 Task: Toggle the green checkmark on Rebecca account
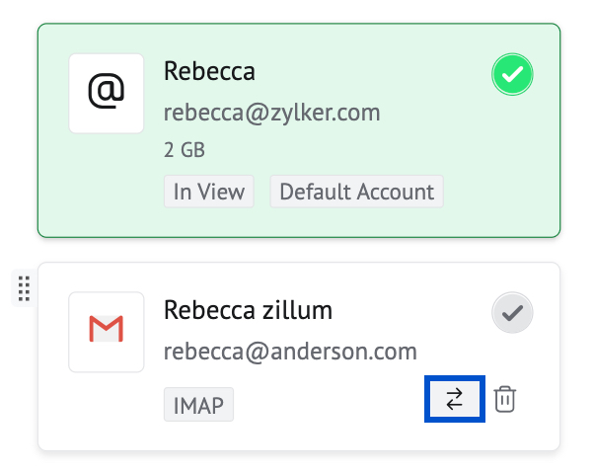click(x=512, y=74)
